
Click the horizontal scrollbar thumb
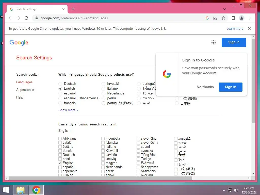point(101,178)
